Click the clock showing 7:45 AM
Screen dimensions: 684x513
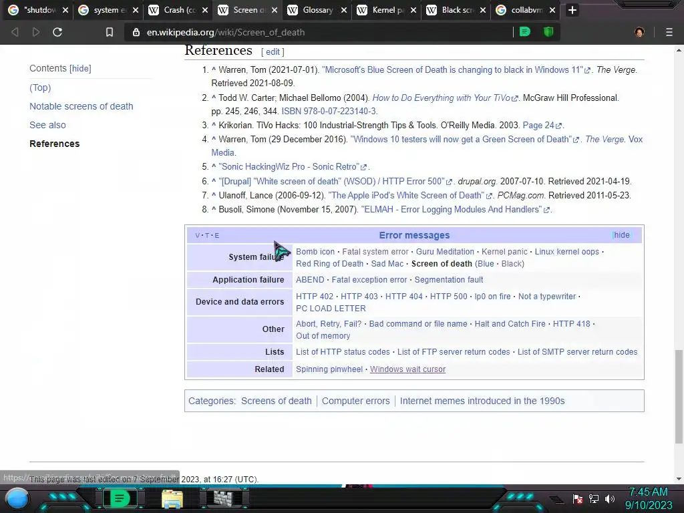click(x=648, y=492)
